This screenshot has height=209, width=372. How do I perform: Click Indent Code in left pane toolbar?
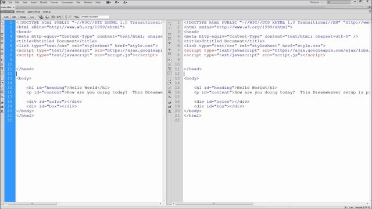pyautogui.click(x=2, y=102)
